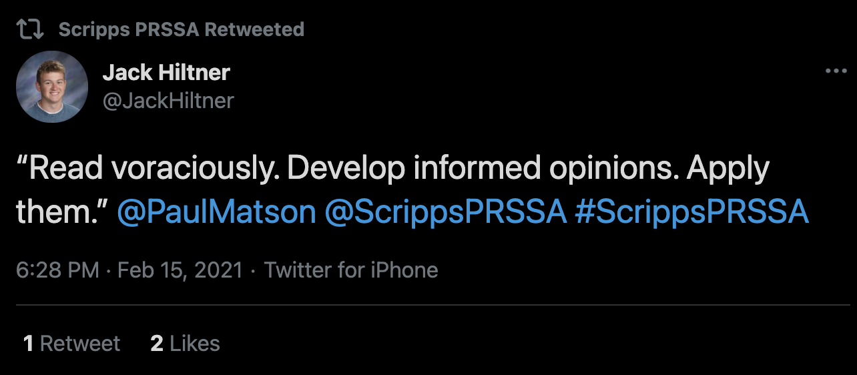The image size is (857, 375).
Task: Visit the @JackHiltner handle
Action: coord(168,100)
